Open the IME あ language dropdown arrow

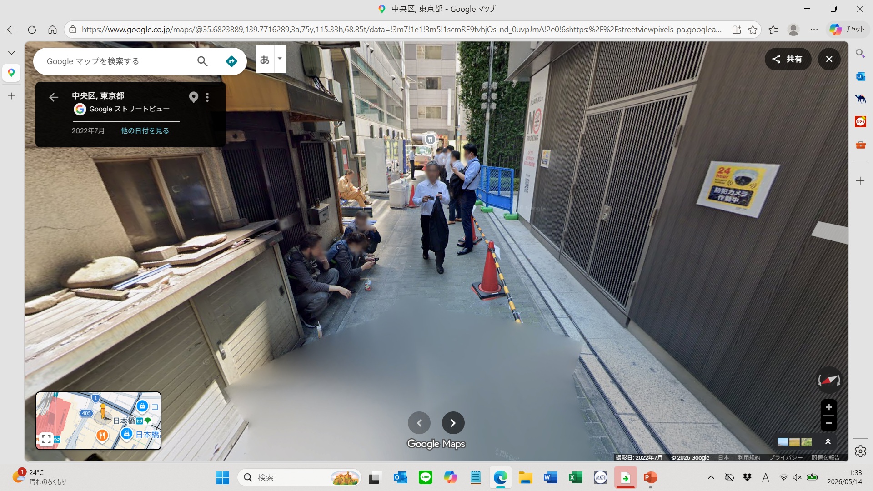[x=280, y=59]
